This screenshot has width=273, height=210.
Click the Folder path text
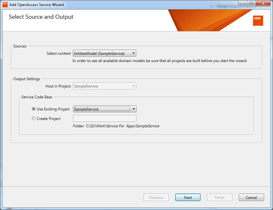point(116,126)
